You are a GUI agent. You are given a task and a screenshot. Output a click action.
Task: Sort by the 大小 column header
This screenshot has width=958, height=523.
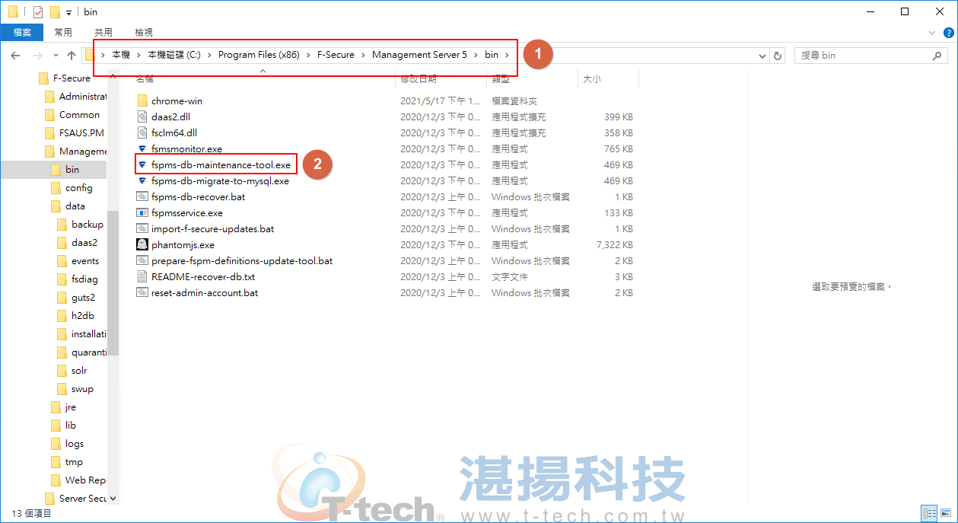click(x=591, y=78)
